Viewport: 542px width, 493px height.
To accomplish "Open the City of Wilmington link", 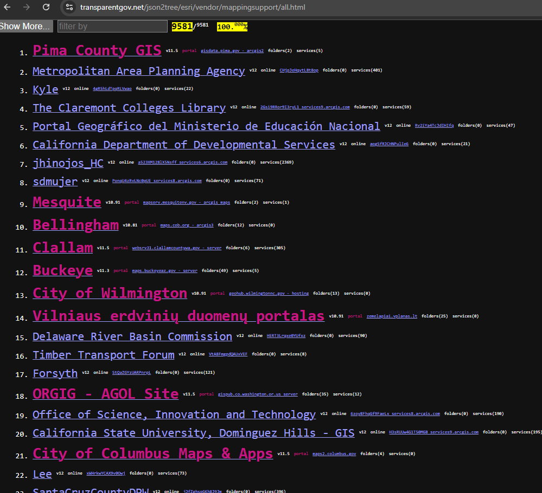I will pos(110,293).
